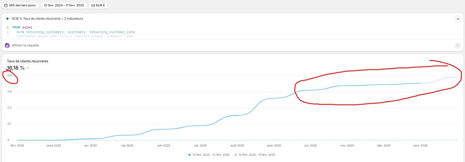Viewport: 465px width, 162px height.
Task: Click the janv. 2026 x-axis label
Action: coord(420,146)
